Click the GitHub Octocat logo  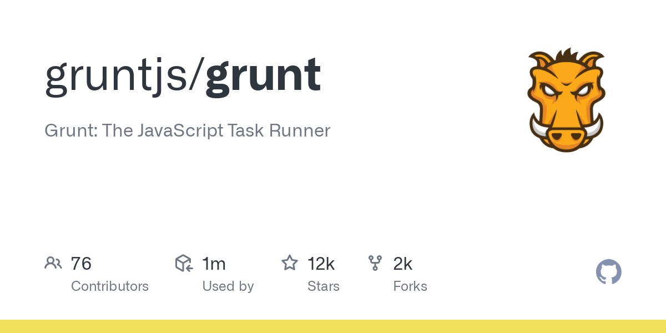point(608,272)
